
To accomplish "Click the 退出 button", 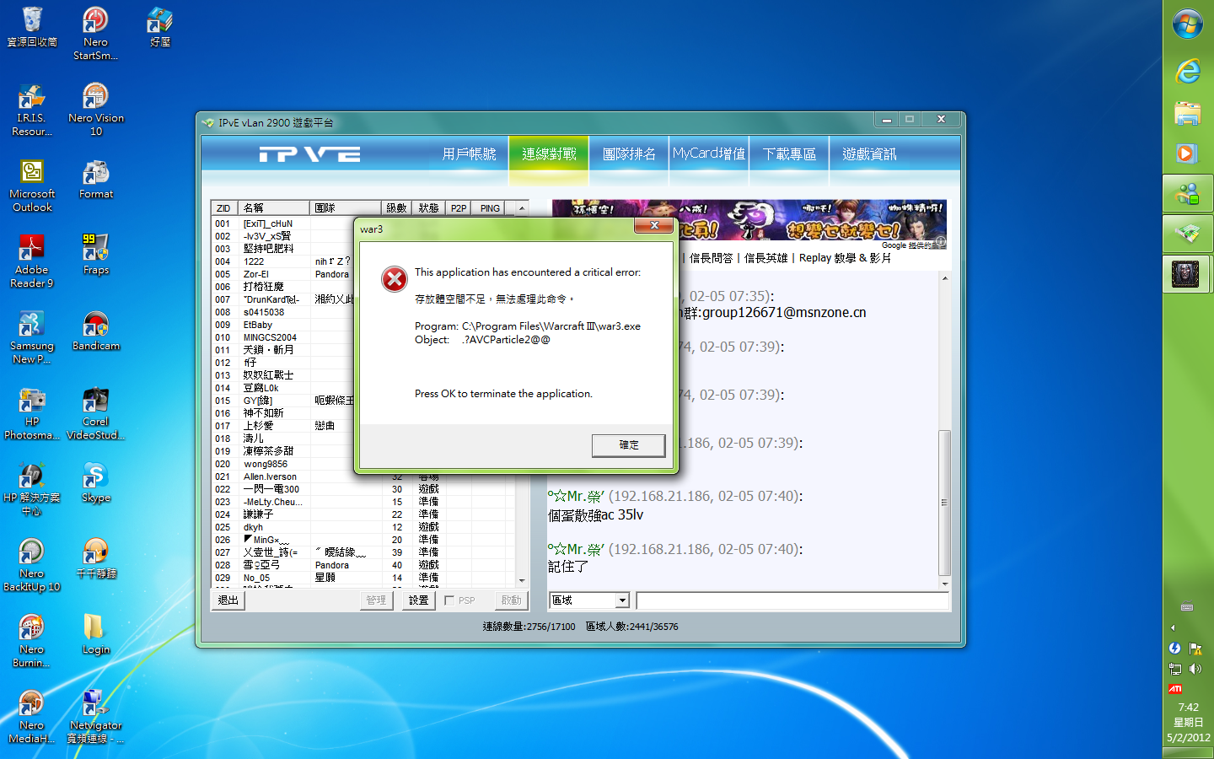I will (x=228, y=600).
